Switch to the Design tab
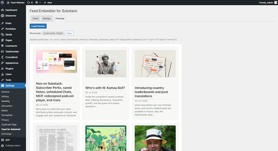278x151 pixels. [x=47, y=18]
